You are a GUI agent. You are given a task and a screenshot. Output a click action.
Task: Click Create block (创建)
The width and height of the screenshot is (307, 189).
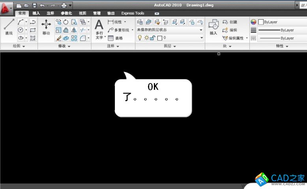coord(230,22)
